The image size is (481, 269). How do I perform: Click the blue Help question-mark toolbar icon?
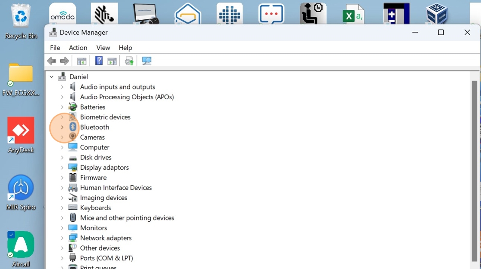coord(99,61)
